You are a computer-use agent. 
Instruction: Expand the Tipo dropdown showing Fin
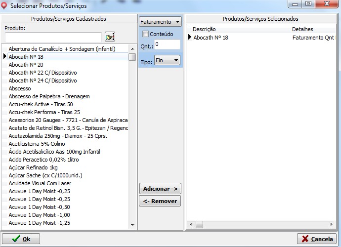click(167, 60)
